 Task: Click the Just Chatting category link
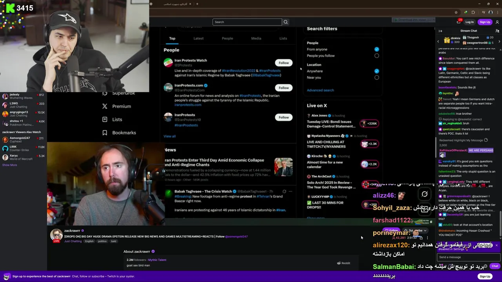click(x=73, y=241)
